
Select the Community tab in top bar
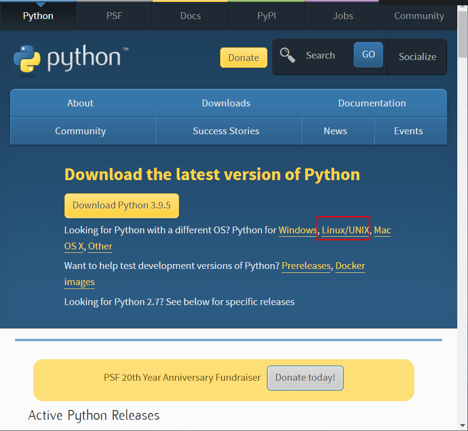419,16
